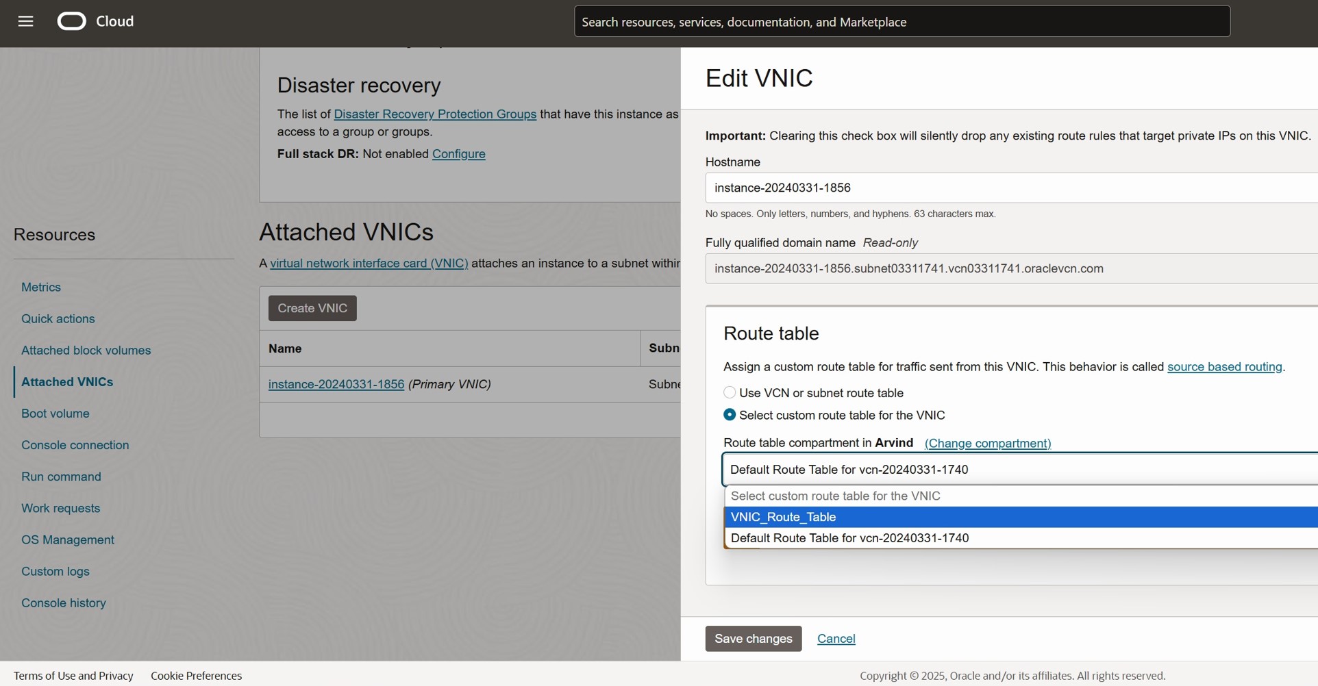The height and width of the screenshot is (686, 1318).
Task: Open source based routing link
Action: 1224,367
